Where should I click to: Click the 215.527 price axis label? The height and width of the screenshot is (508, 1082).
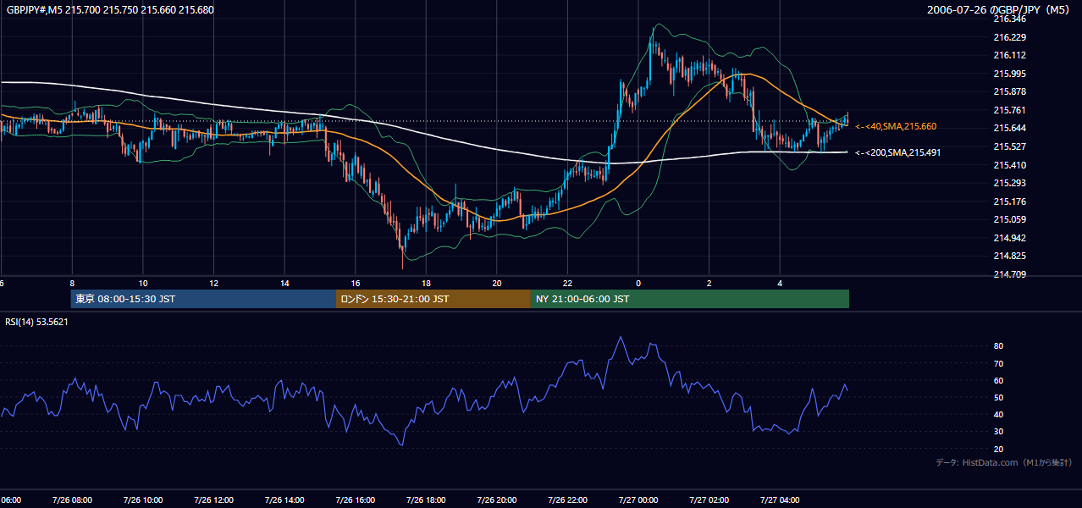[1010, 146]
